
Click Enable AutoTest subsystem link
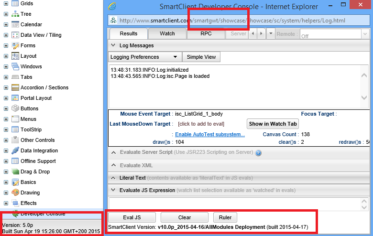tap(210, 134)
